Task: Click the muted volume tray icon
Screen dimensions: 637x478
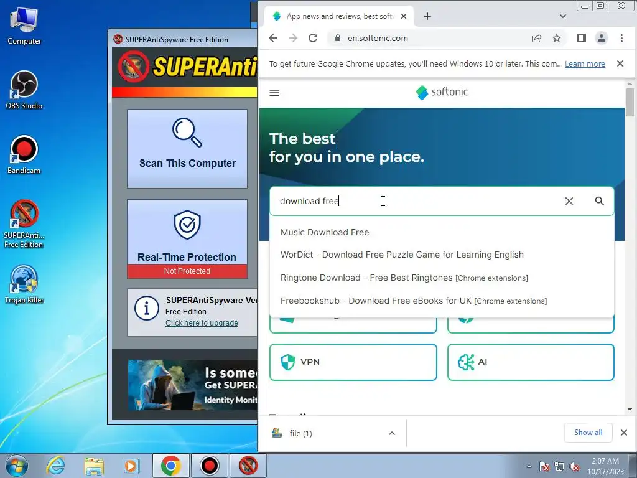Action: point(574,466)
